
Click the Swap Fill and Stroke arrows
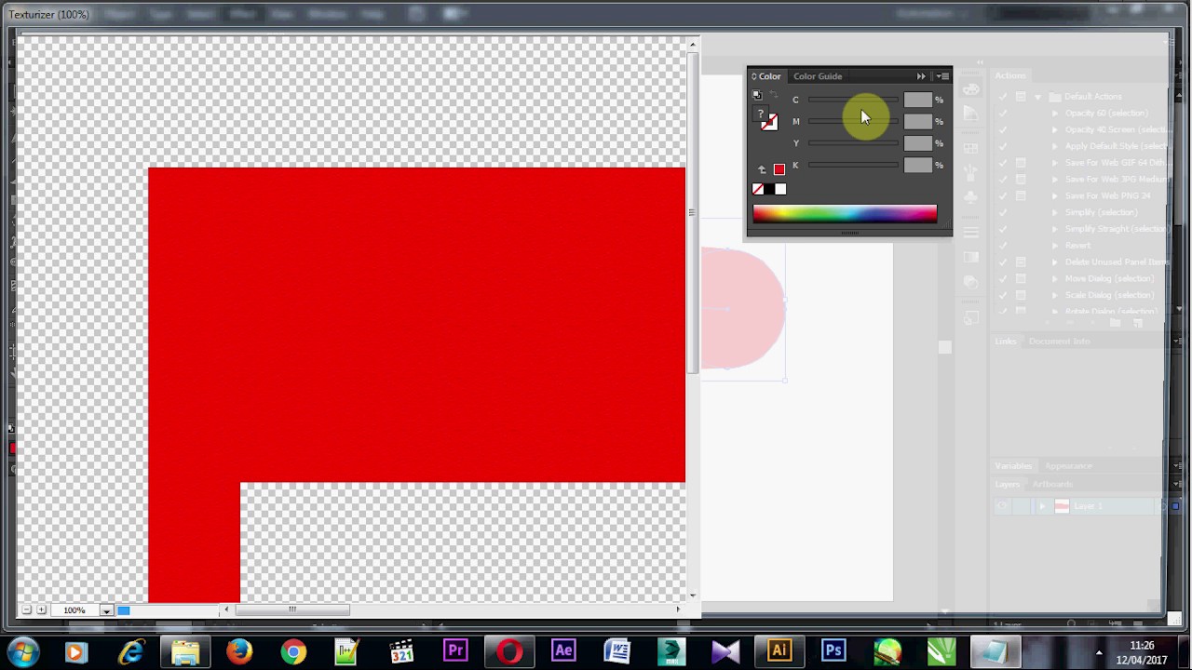click(x=773, y=96)
